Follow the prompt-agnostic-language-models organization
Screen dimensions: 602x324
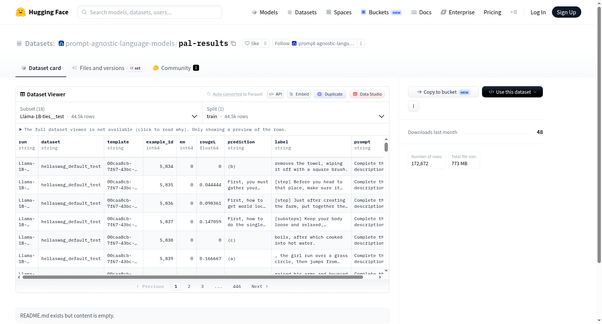point(315,43)
